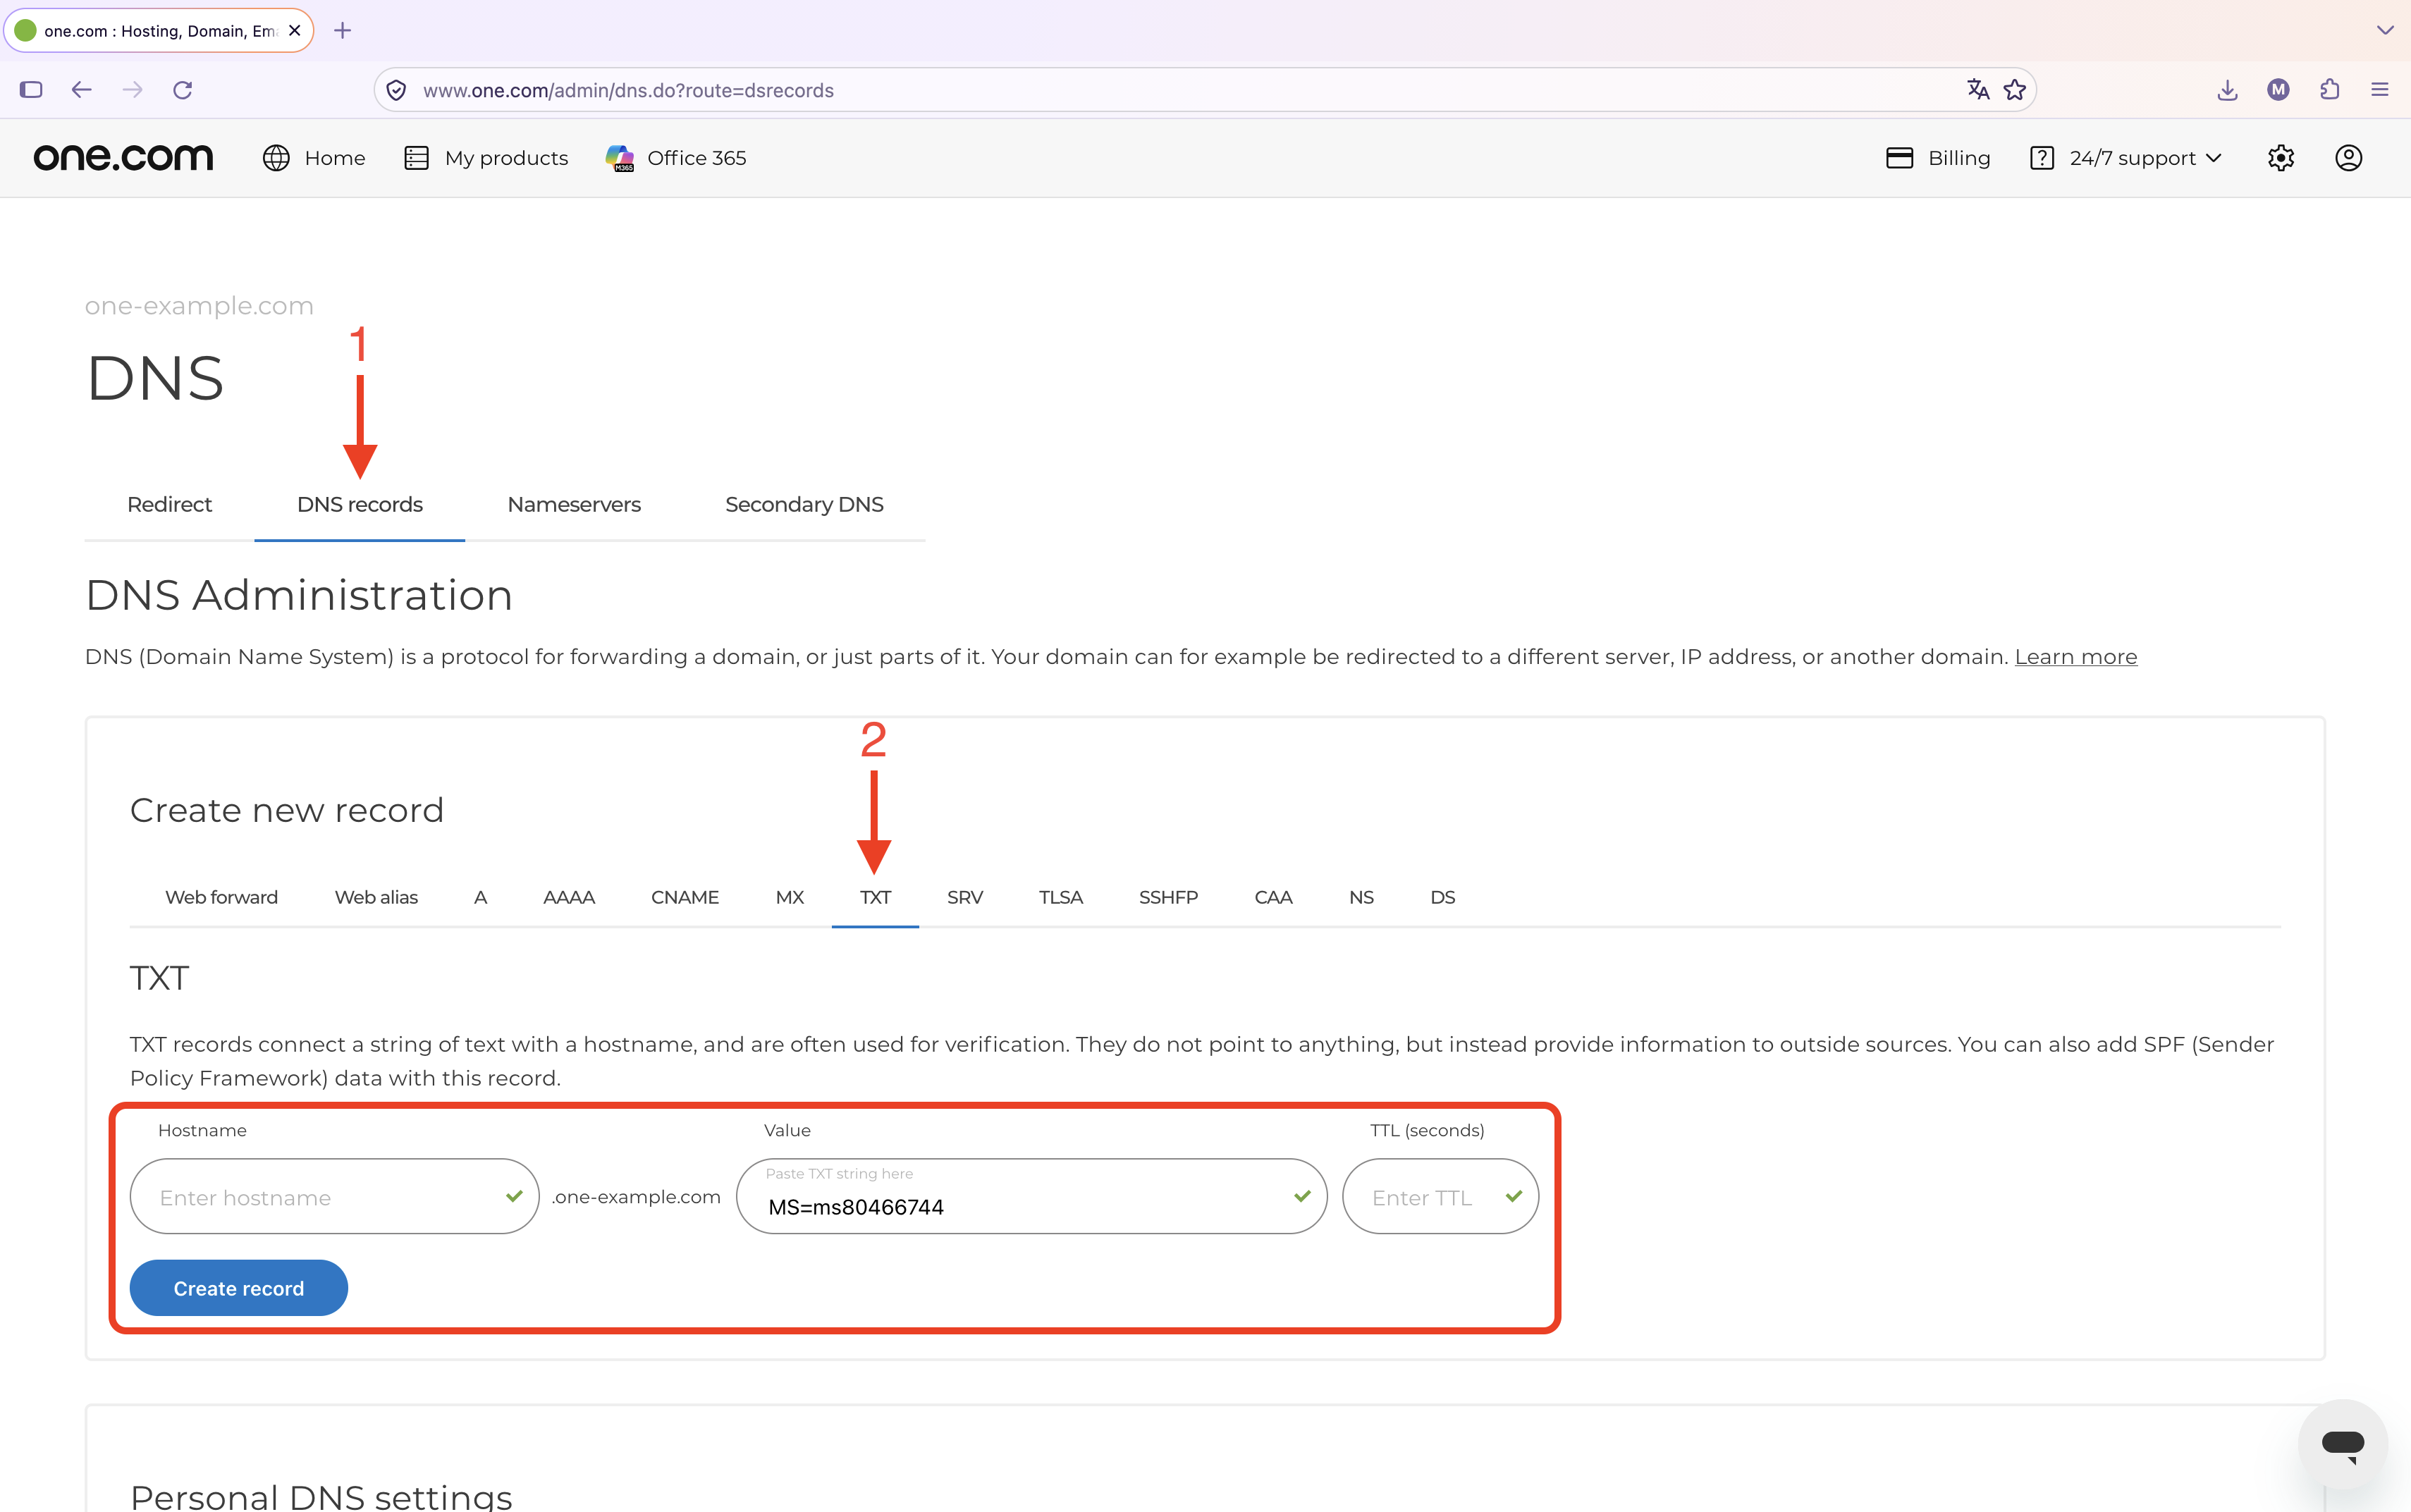Open the account profile icon
2411x1512 pixels.
2348,158
